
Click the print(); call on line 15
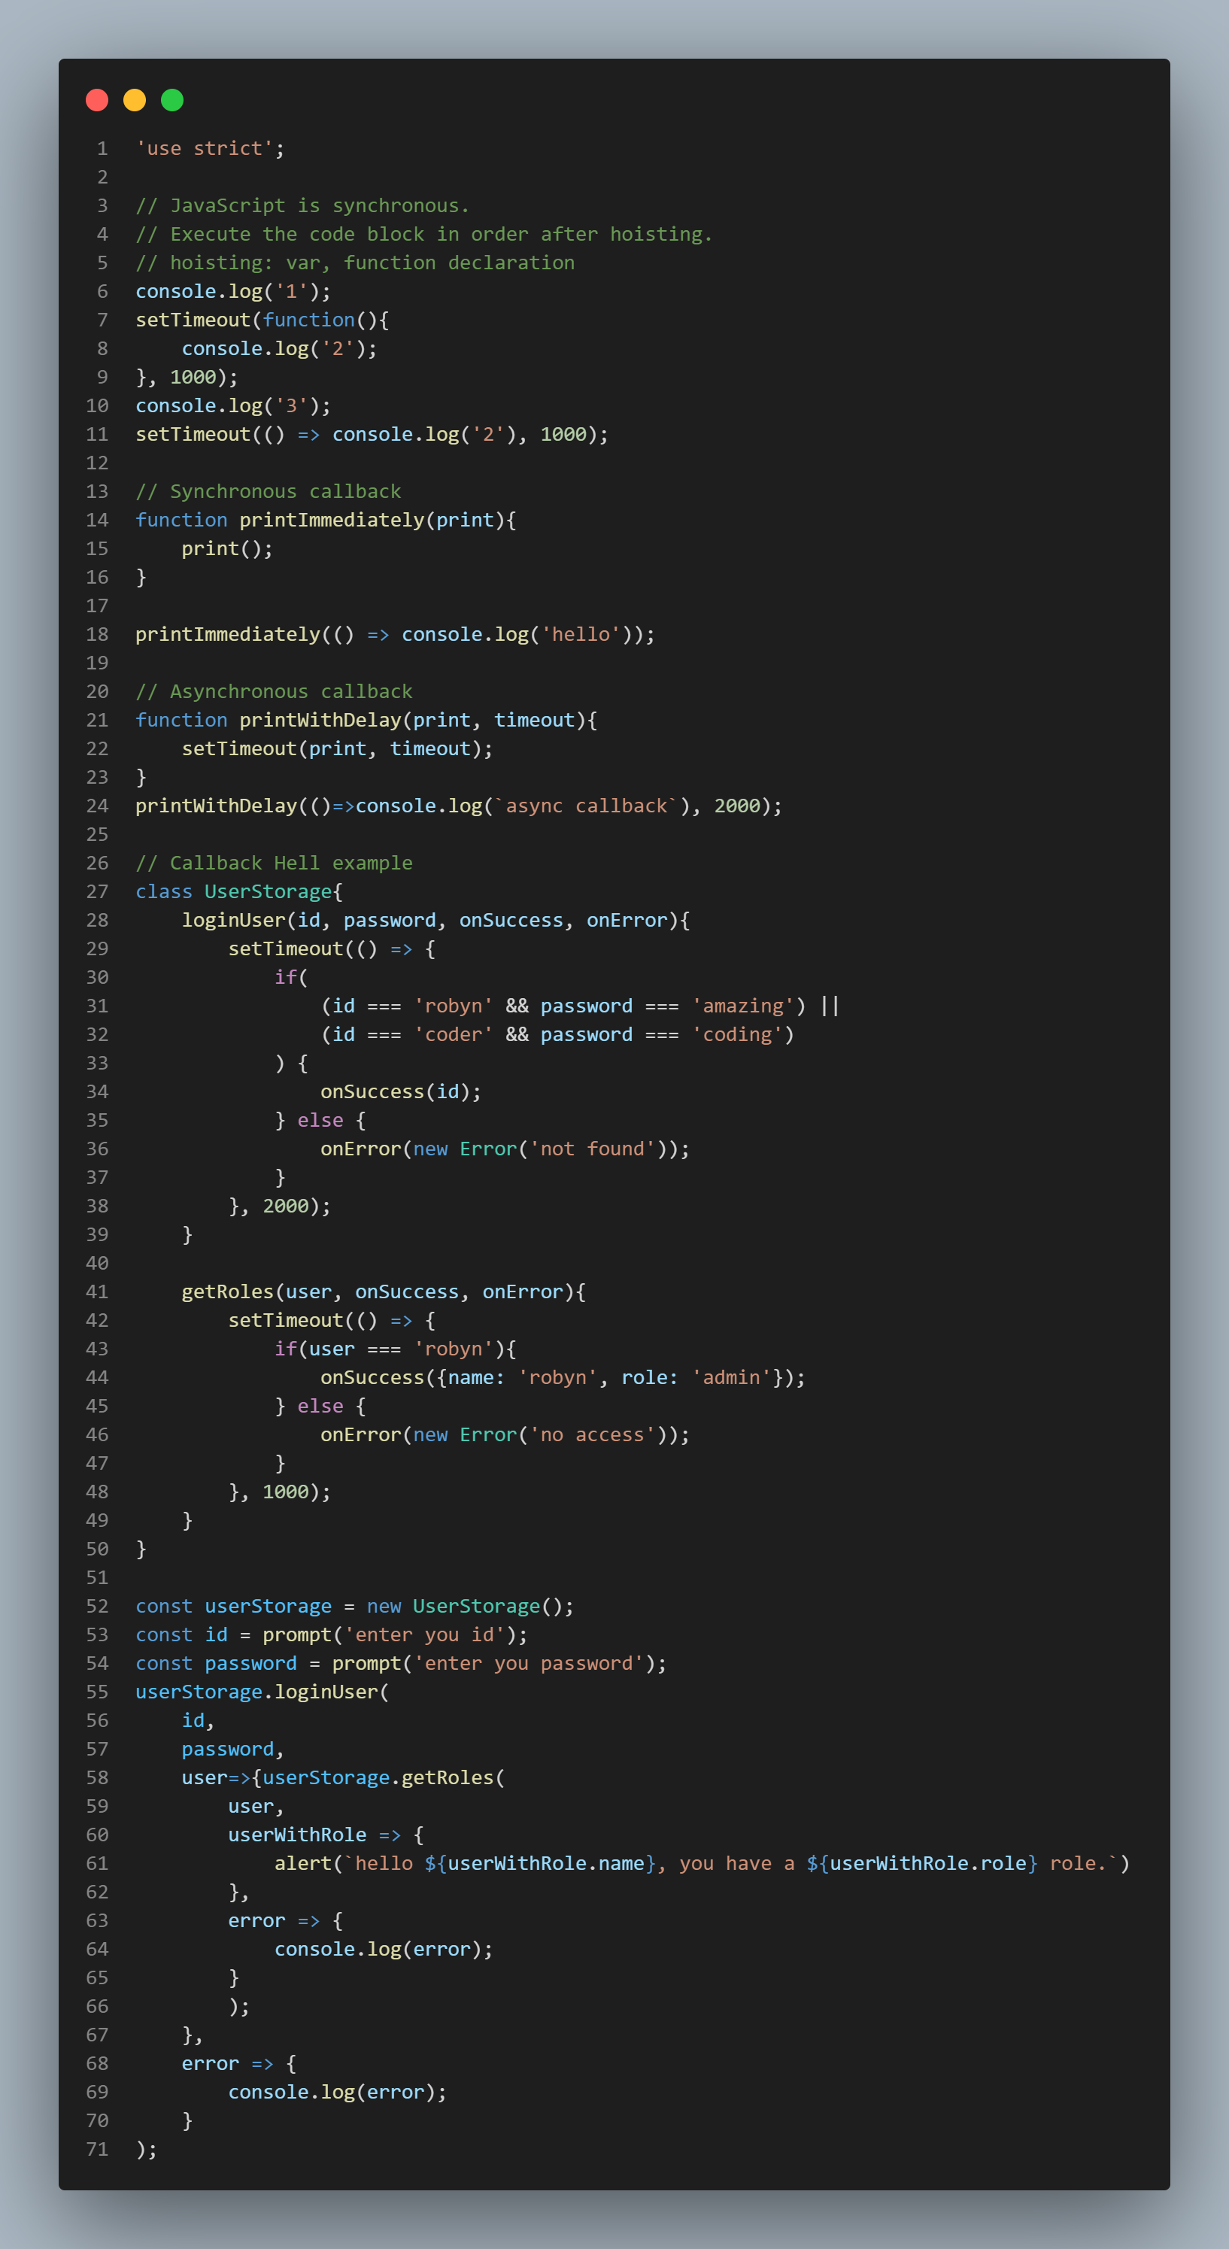point(227,549)
